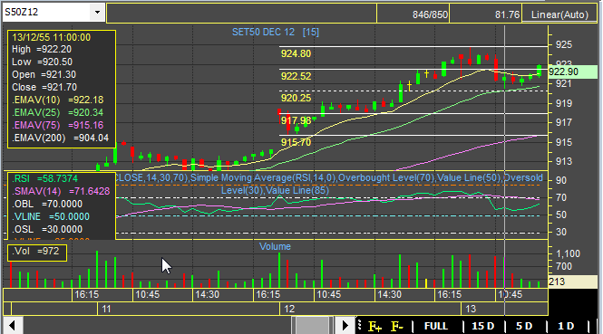Click the Vol =972 info box
This screenshot has height=334, width=603.
coord(37,253)
